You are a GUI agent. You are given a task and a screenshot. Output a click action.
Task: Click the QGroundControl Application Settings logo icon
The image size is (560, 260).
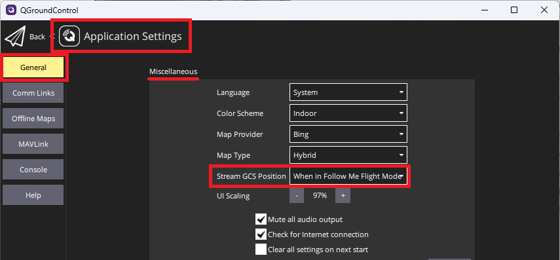[x=69, y=36]
